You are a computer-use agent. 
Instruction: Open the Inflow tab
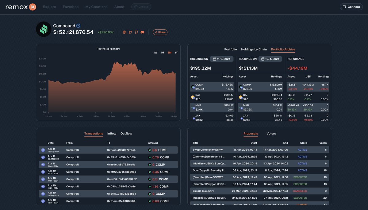112,134
